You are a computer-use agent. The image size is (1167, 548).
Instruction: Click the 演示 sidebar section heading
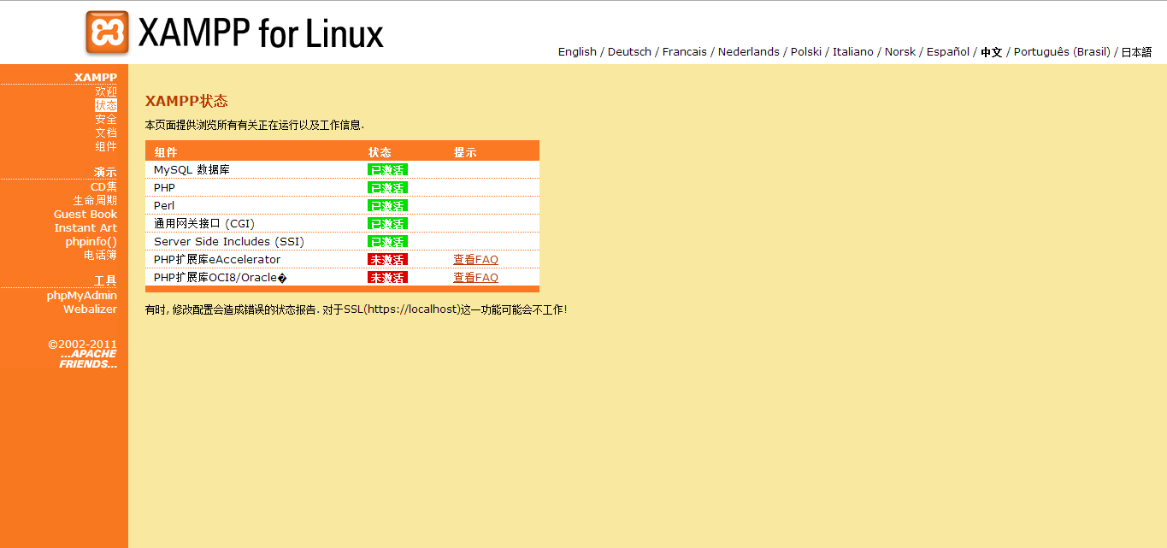click(x=105, y=172)
